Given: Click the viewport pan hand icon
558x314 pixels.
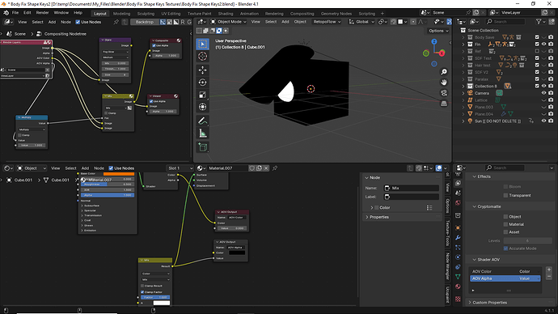Looking at the screenshot, I should (444, 83).
